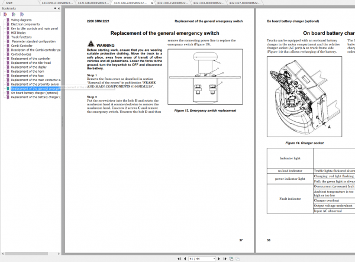
Task: Open the Replacement of the controller bookmark
Action: pos(31,59)
